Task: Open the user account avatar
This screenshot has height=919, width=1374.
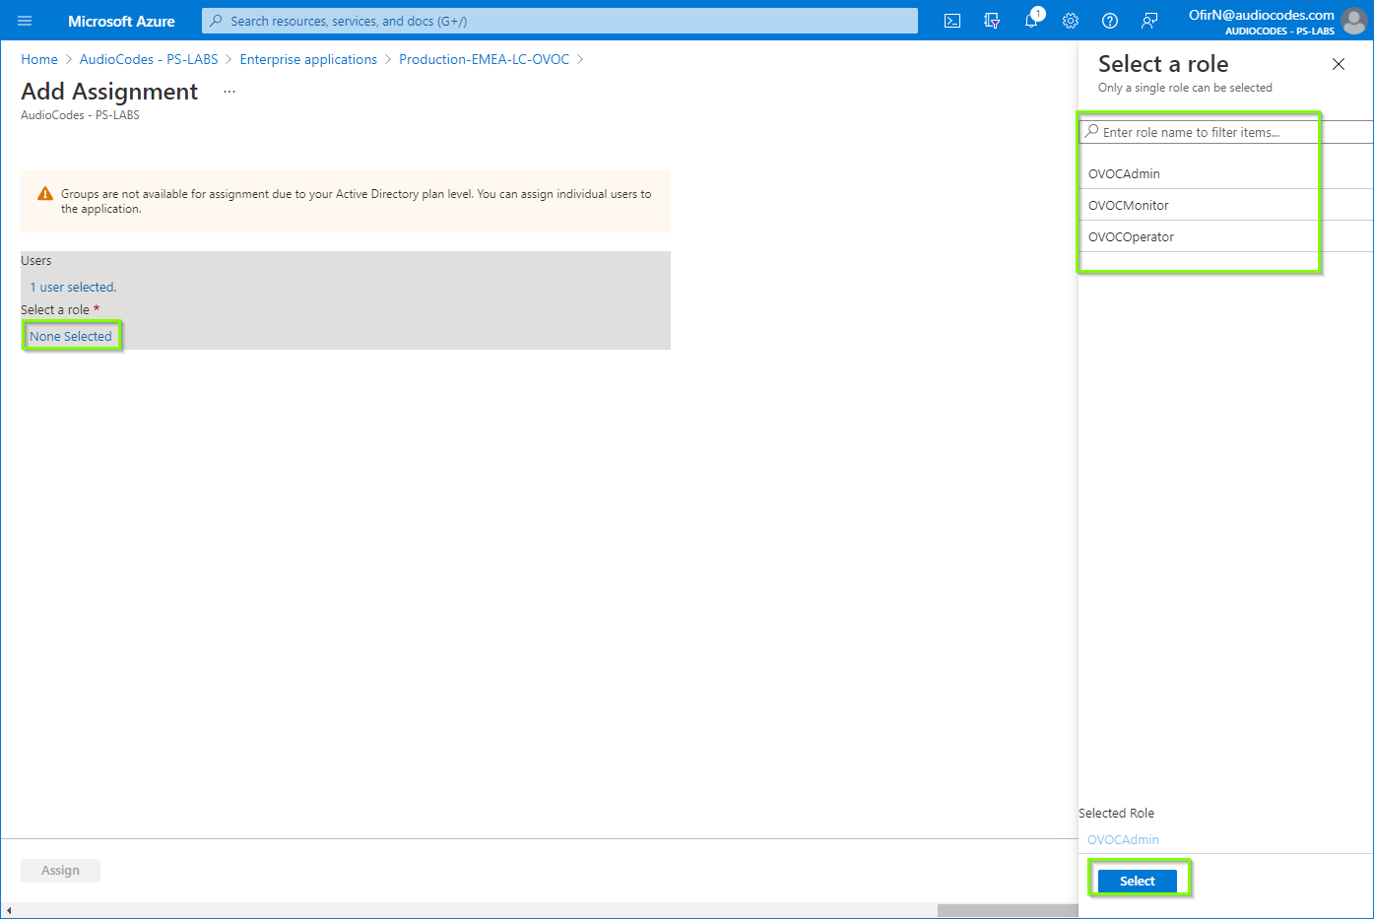Action: tap(1354, 21)
